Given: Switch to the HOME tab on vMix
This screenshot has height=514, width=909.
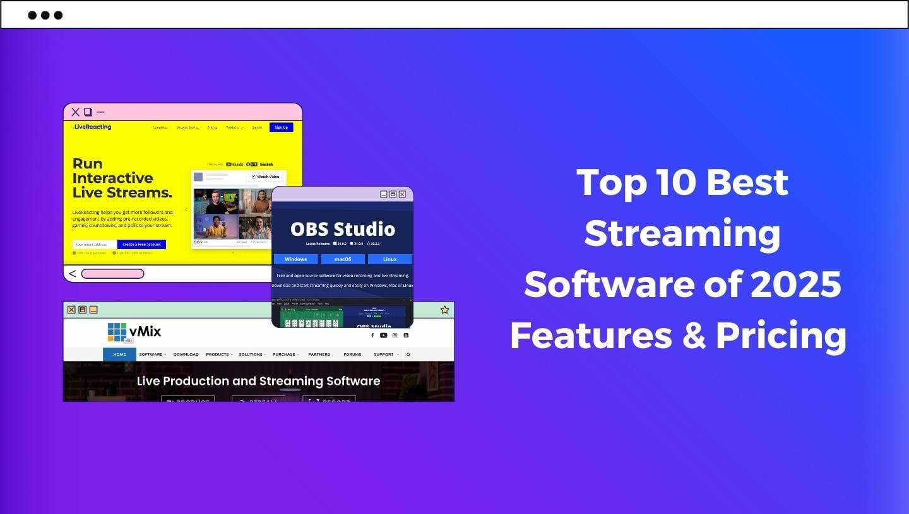Looking at the screenshot, I should click(119, 354).
